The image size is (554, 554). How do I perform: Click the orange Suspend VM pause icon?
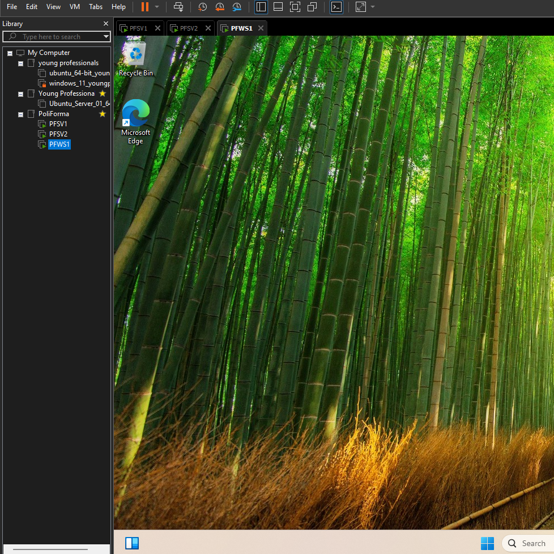pos(144,7)
